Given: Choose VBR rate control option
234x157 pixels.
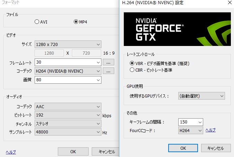Looking at the screenshot, I should [x=132, y=63].
